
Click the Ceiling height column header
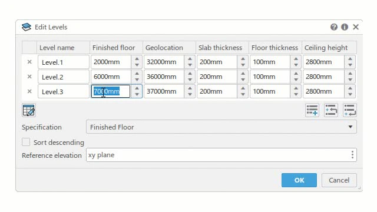(329, 48)
